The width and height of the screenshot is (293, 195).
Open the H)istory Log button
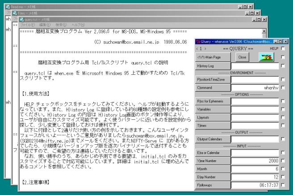coord(213,66)
